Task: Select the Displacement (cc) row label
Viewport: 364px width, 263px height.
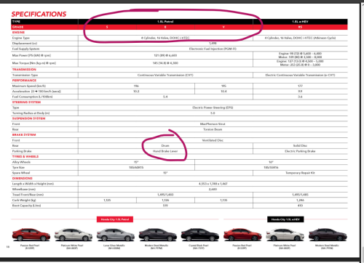Action: tap(25, 44)
